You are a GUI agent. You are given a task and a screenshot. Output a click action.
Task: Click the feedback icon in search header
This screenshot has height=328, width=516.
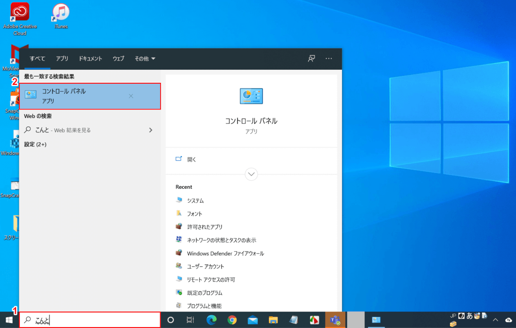(x=312, y=59)
